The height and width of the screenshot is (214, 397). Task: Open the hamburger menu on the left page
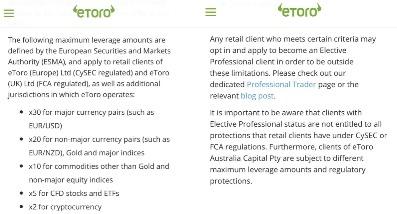click(x=9, y=13)
